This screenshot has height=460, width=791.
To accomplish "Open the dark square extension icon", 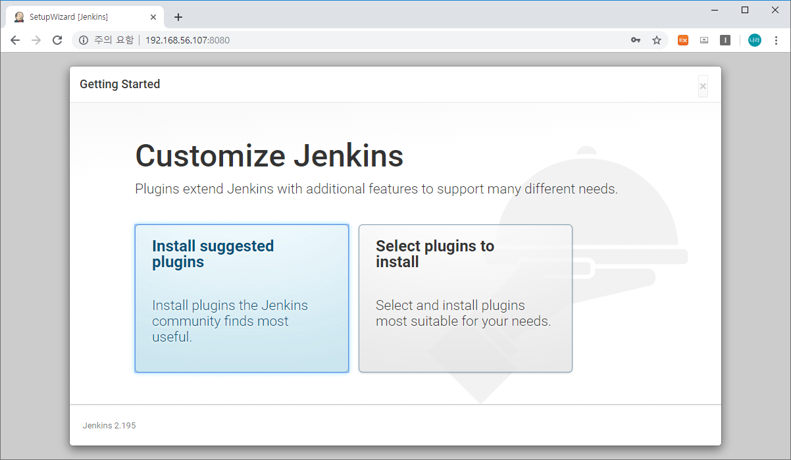I will point(725,40).
